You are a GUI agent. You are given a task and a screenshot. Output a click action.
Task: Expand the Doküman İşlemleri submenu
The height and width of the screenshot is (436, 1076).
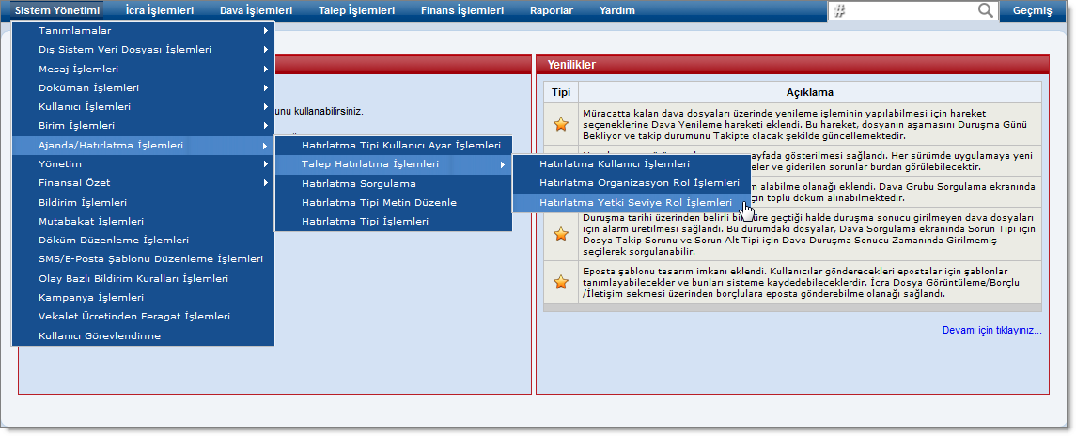click(x=143, y=88)
